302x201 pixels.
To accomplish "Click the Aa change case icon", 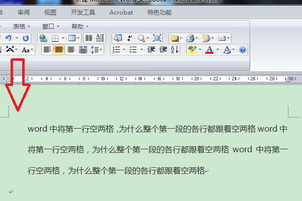I will pos(26,50).
